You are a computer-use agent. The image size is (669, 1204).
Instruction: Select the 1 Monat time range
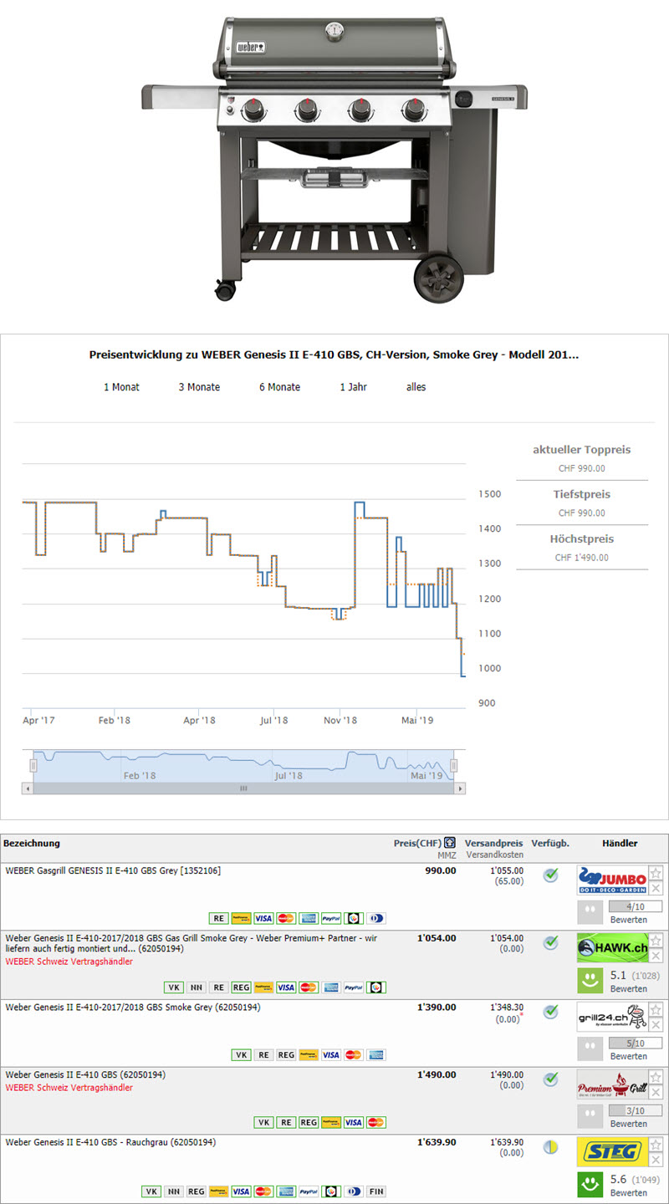(121, 387)
